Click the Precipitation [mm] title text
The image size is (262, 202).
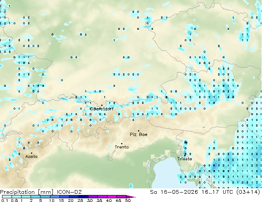[27, 192]
